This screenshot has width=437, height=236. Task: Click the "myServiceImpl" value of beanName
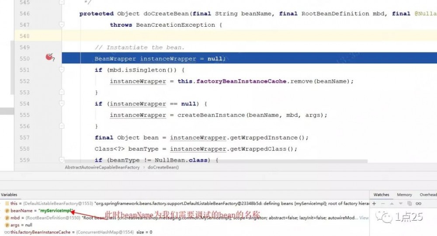click(x=56, y=211)
